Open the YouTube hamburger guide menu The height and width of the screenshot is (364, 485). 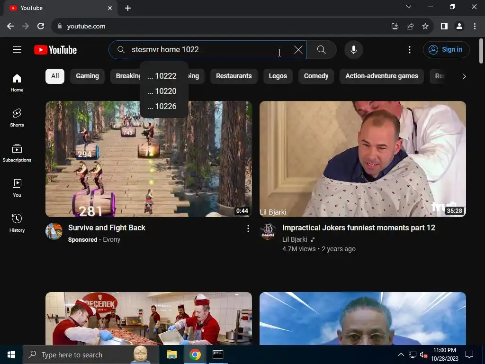17,49
